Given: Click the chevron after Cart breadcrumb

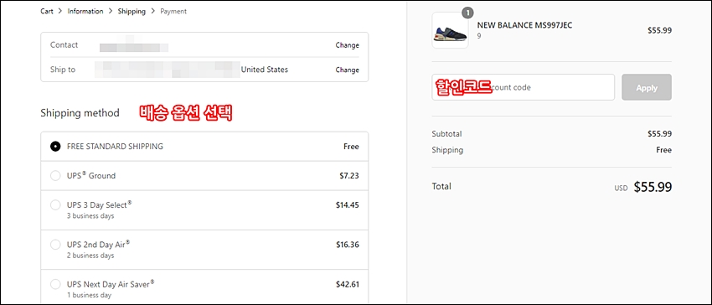Looking at the screenshot, I should pos(60,12).
